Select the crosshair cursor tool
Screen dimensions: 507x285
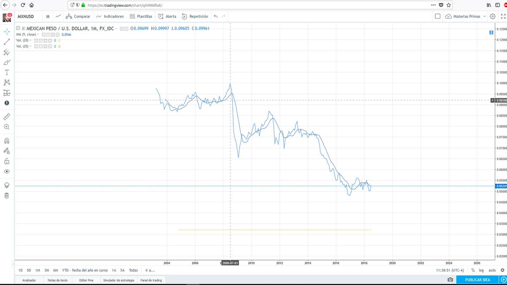tap(7, 32)
